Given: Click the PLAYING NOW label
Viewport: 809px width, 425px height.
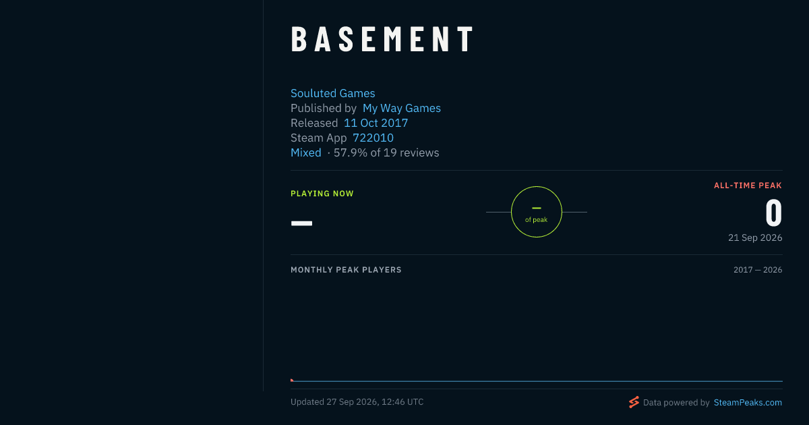Looking at the screenshot, I should (x=322, y=194).
